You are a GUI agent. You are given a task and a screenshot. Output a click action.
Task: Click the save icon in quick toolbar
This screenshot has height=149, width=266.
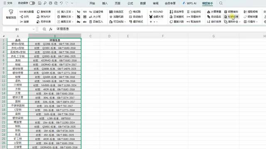point(39,3)
